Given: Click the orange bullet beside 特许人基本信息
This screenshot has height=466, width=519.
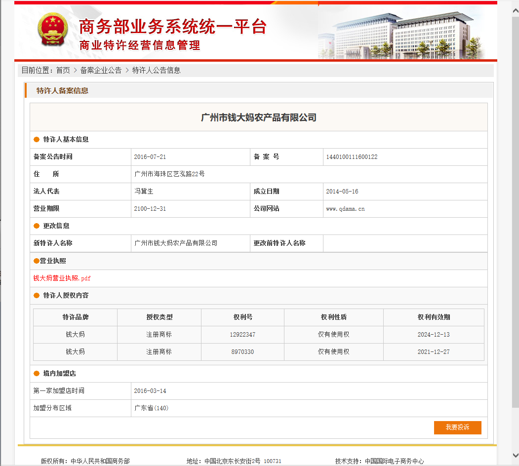Looking at the screenshot, I should [x=37, y=140].
